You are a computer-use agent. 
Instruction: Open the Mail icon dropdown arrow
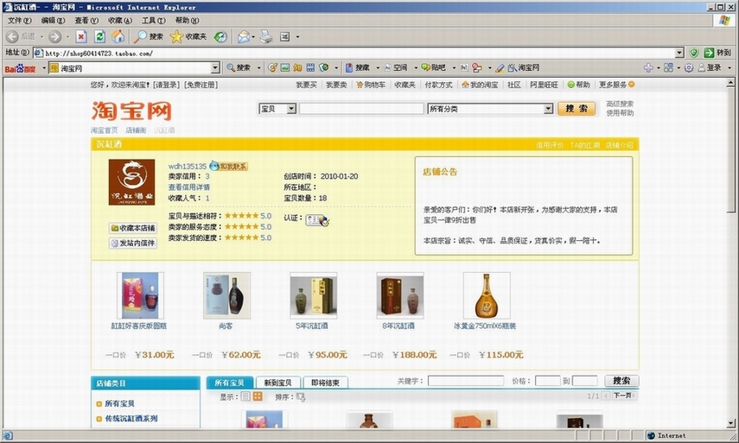(253, 37)
